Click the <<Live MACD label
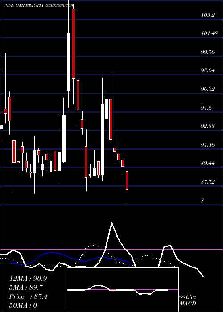Image resolution: width=223 pixels, height=312 pixels. pyautogui.click(x=188, y=300)
